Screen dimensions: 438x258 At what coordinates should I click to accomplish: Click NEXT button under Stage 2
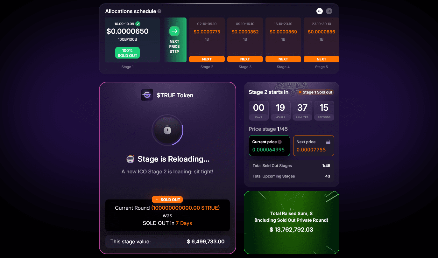pyautogui.click(x=207, y=59)
